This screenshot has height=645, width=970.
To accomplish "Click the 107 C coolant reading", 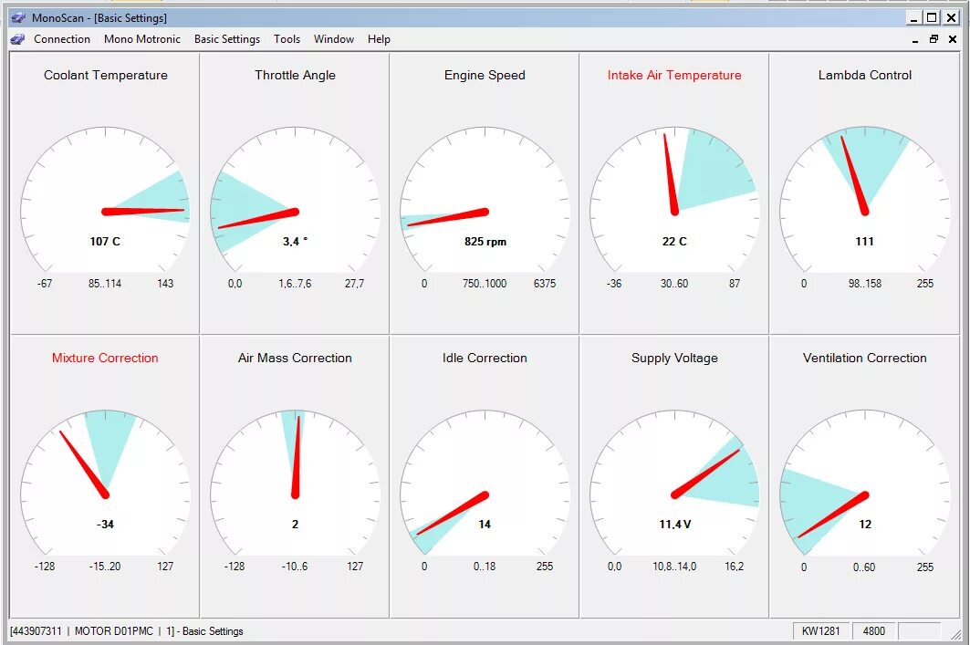I will (x=105, y=241).
